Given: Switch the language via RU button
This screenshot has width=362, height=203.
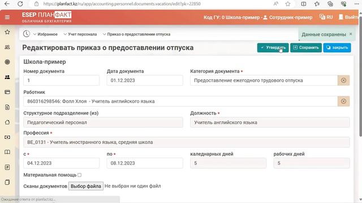Looking at the screenshot, I should (x=326, y=17).
